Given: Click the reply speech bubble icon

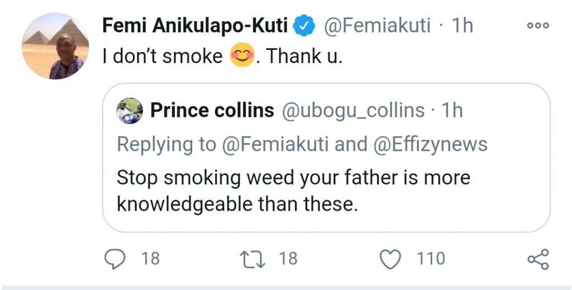Looking at the screenshot, I should pyautogui.click(x=116, y=259).
